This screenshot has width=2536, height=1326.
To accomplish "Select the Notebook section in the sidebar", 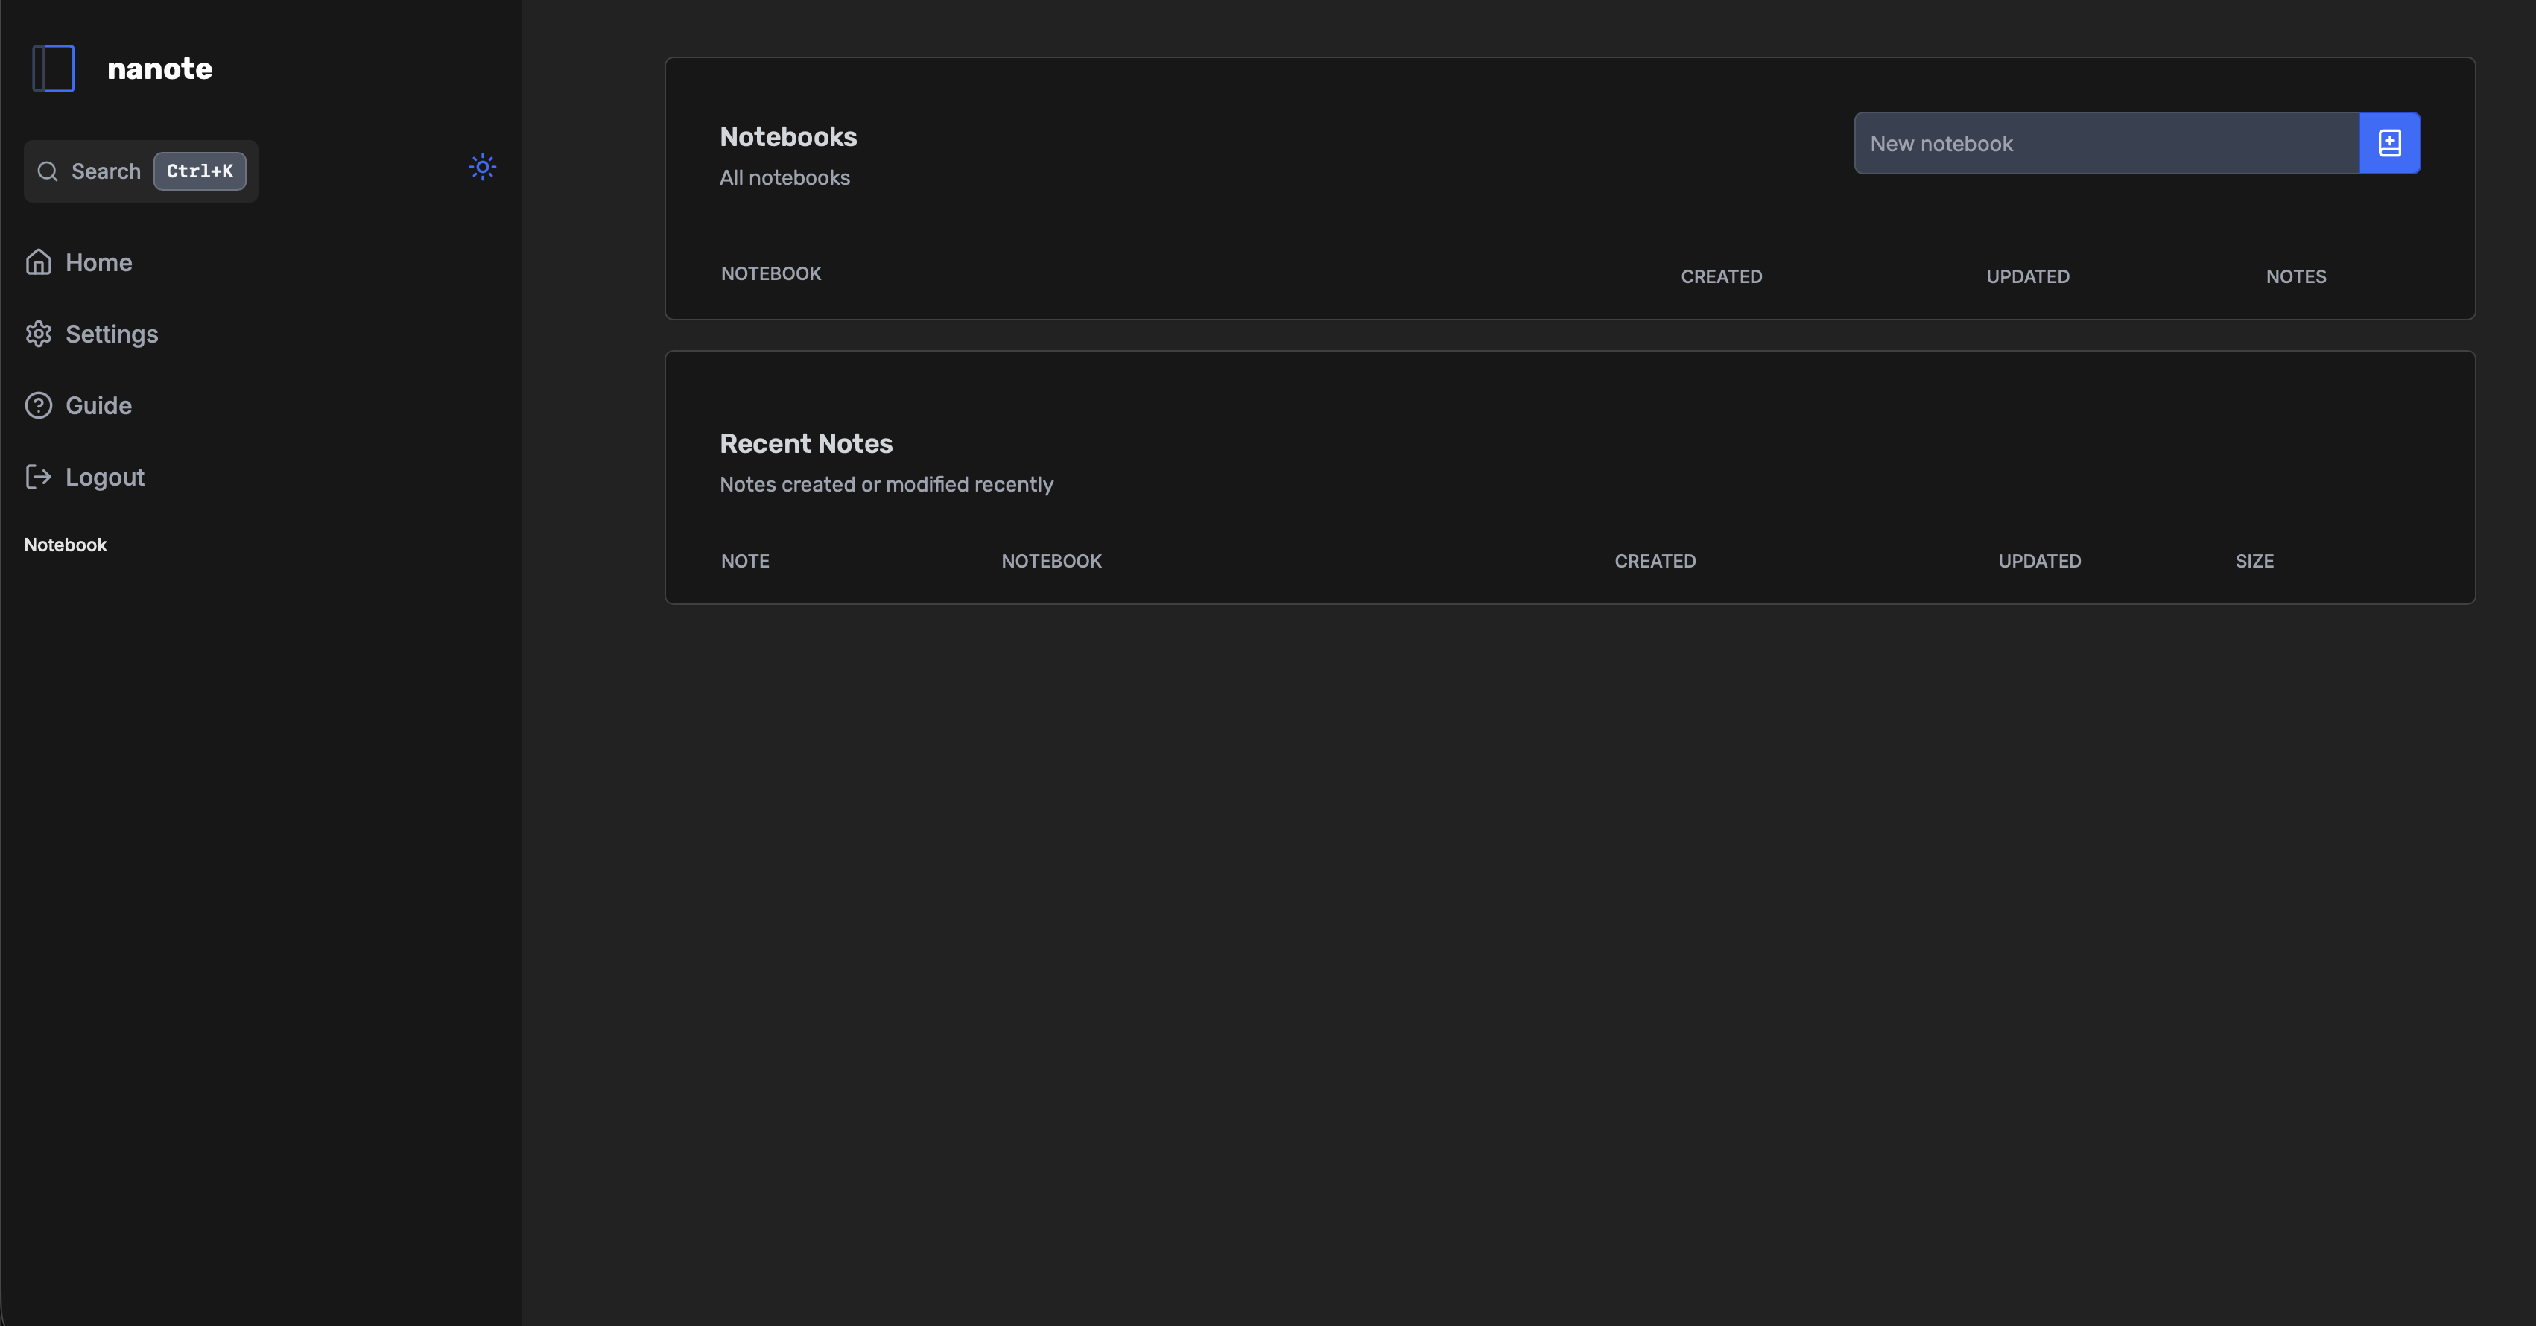I will (65, 545).
